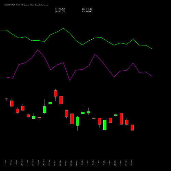This screenshot has width=171, height=171.
Task: Select the red candlestick for 01 Dec
Action: 56,93
